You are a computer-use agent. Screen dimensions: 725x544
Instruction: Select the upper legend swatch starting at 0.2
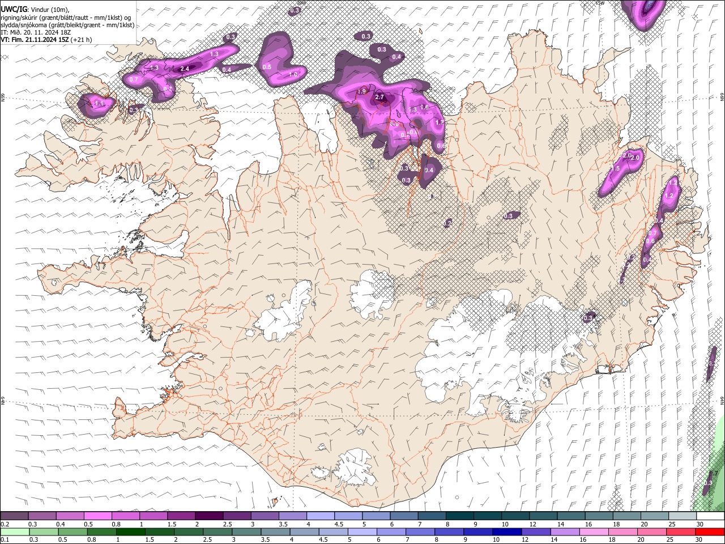pos(14,516)
